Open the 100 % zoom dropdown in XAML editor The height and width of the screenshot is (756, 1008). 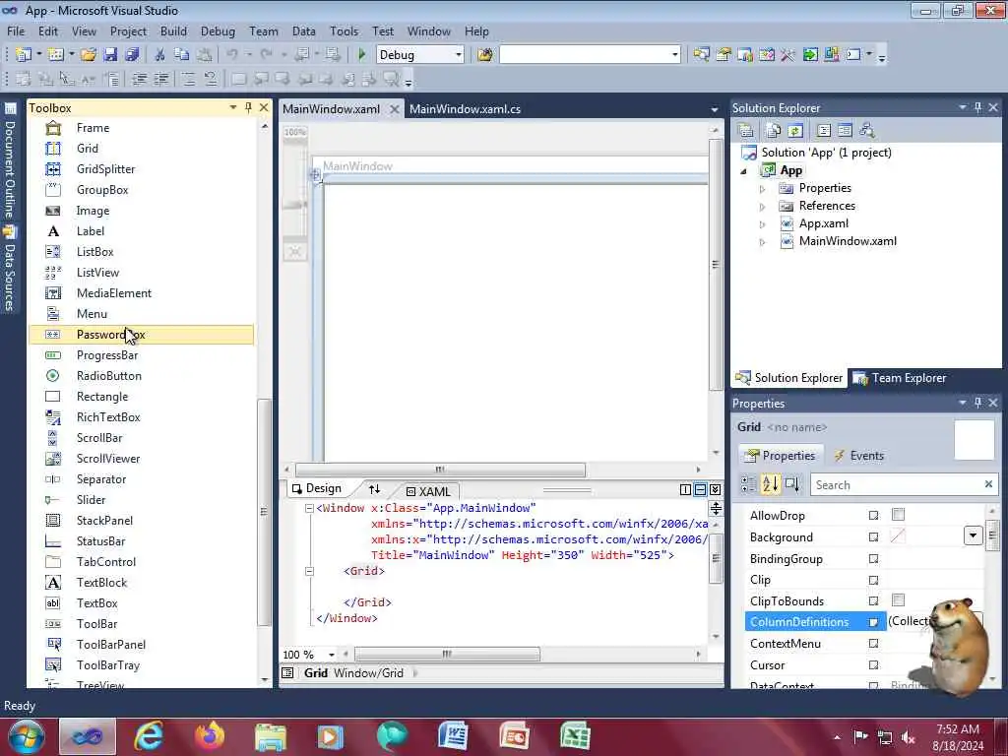332,655
